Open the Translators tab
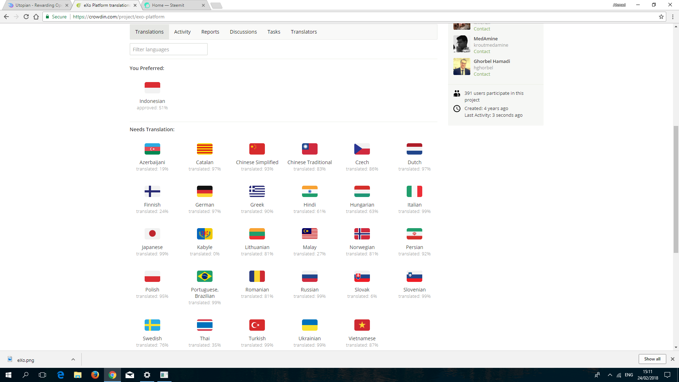Image resolution: width=679 pixels, height=382 pixels. point(304,32)
